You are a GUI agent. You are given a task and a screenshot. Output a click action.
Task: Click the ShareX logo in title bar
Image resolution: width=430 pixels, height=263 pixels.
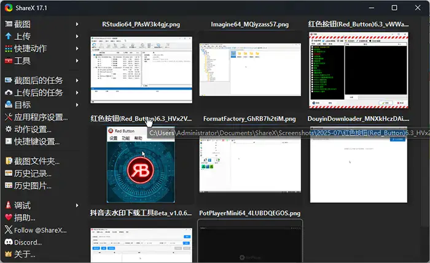tap(9, 7)
